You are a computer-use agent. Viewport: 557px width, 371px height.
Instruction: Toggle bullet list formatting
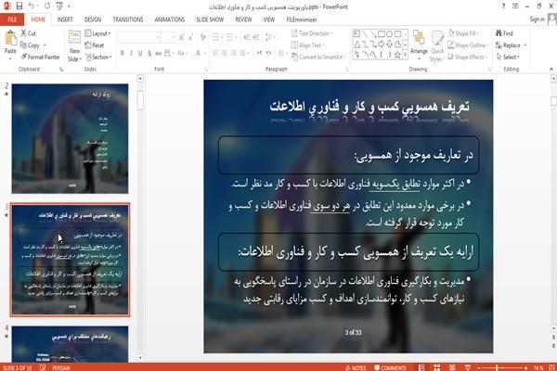coord(215,37)
